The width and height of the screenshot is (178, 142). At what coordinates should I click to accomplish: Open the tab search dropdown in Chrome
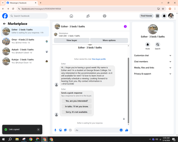3,3
